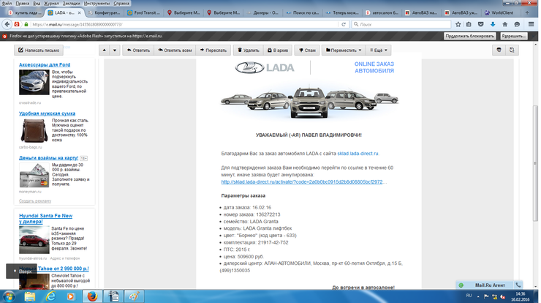
Task: Open the downloads arrow icon
Action: pos(492,25)
